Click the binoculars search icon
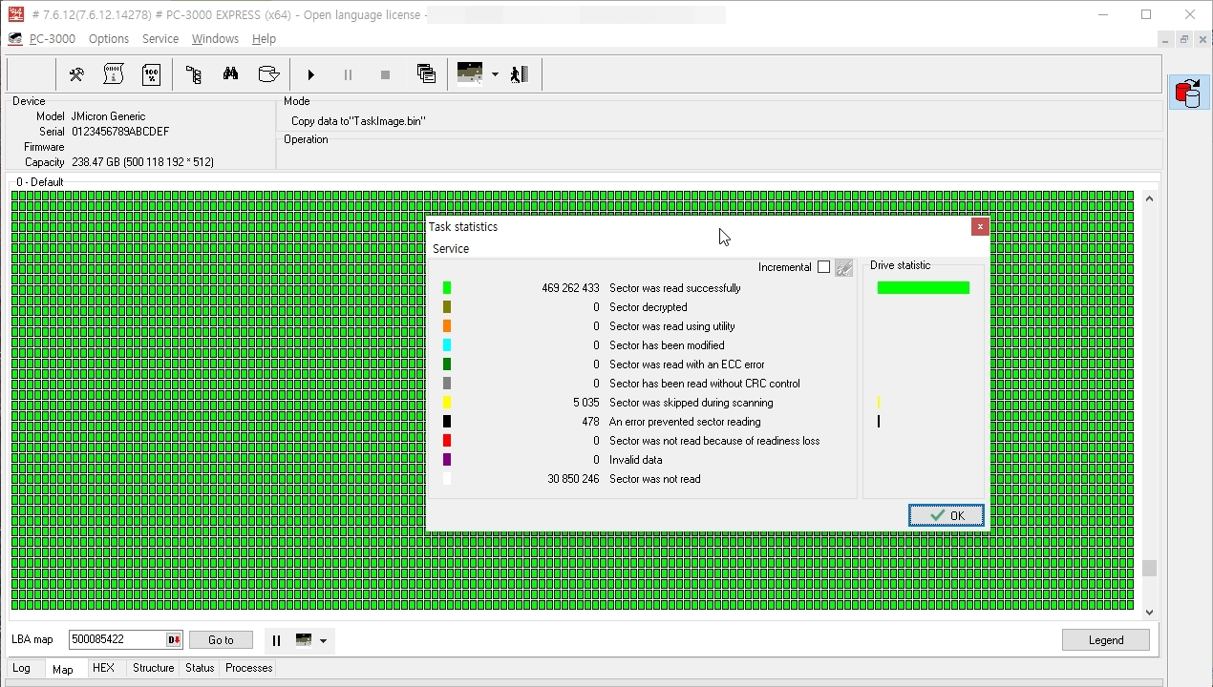The width and height of the screenshot is (1213, 687). (x=231, y=74)
